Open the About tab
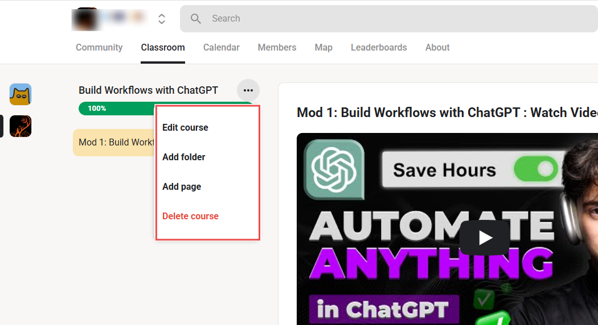 [437, 48]
